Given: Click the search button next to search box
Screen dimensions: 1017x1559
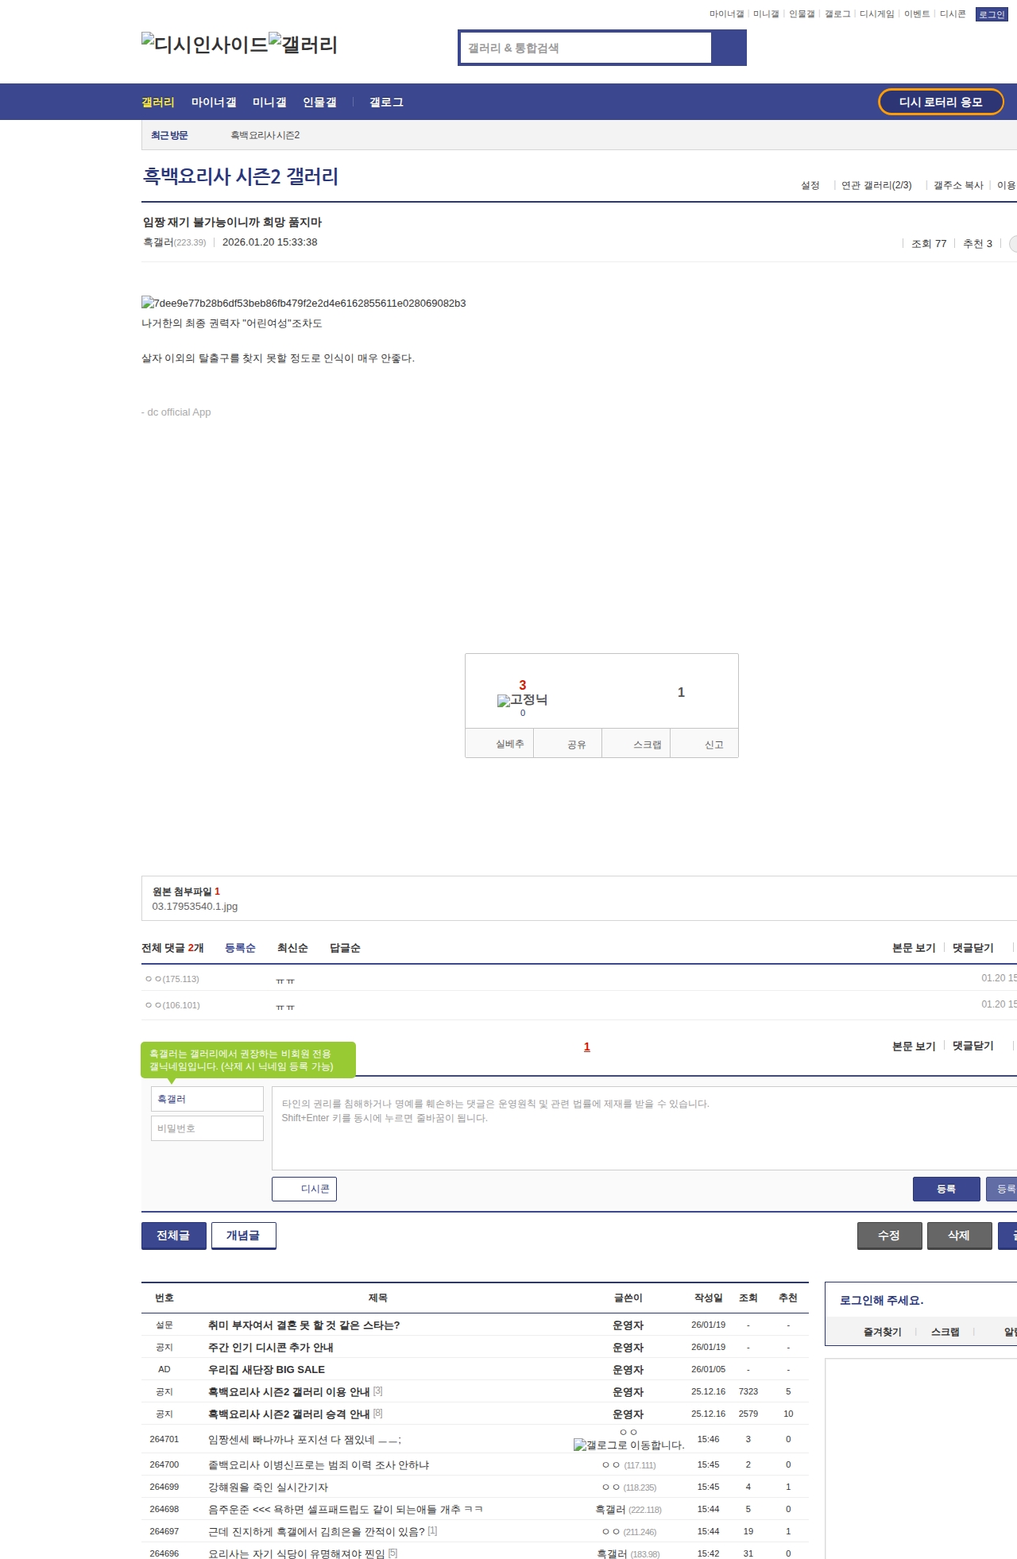Looking at the screenshot, I should pyautogui.click(x=729, y=48).
